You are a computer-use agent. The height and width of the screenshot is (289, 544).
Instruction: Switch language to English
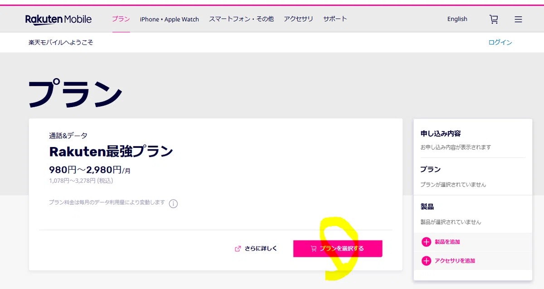(x=457, y=19)
